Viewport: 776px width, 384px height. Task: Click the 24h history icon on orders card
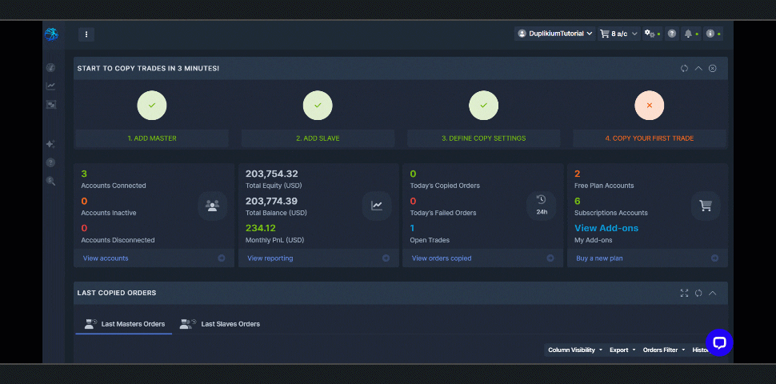[541, 205]
